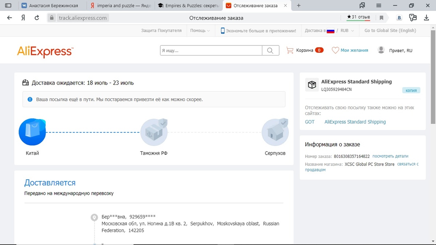
Task: Click the wishlist heart icon
Action: tap(335, 50)
